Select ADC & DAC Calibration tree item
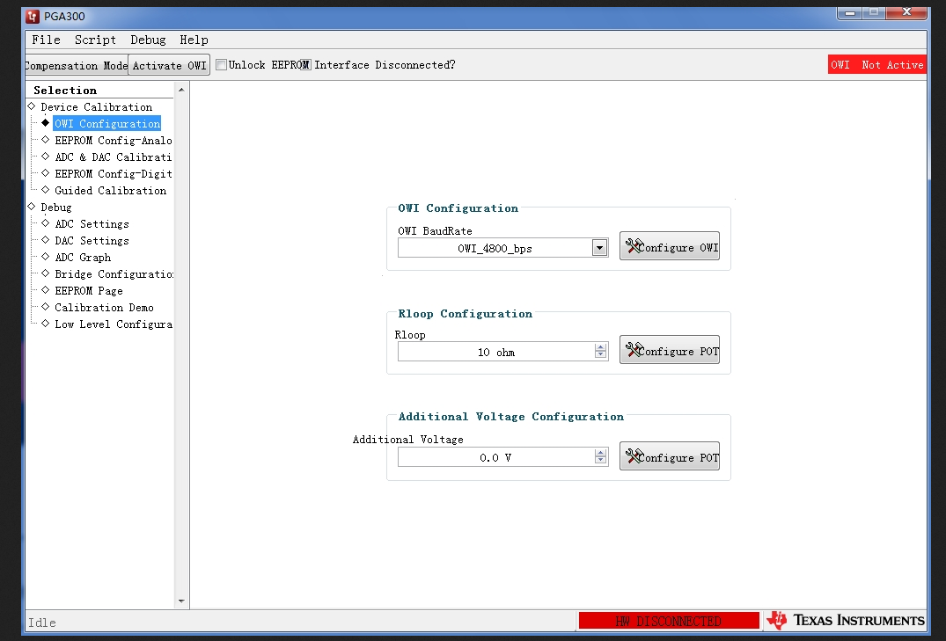 [x=113, y=157]
